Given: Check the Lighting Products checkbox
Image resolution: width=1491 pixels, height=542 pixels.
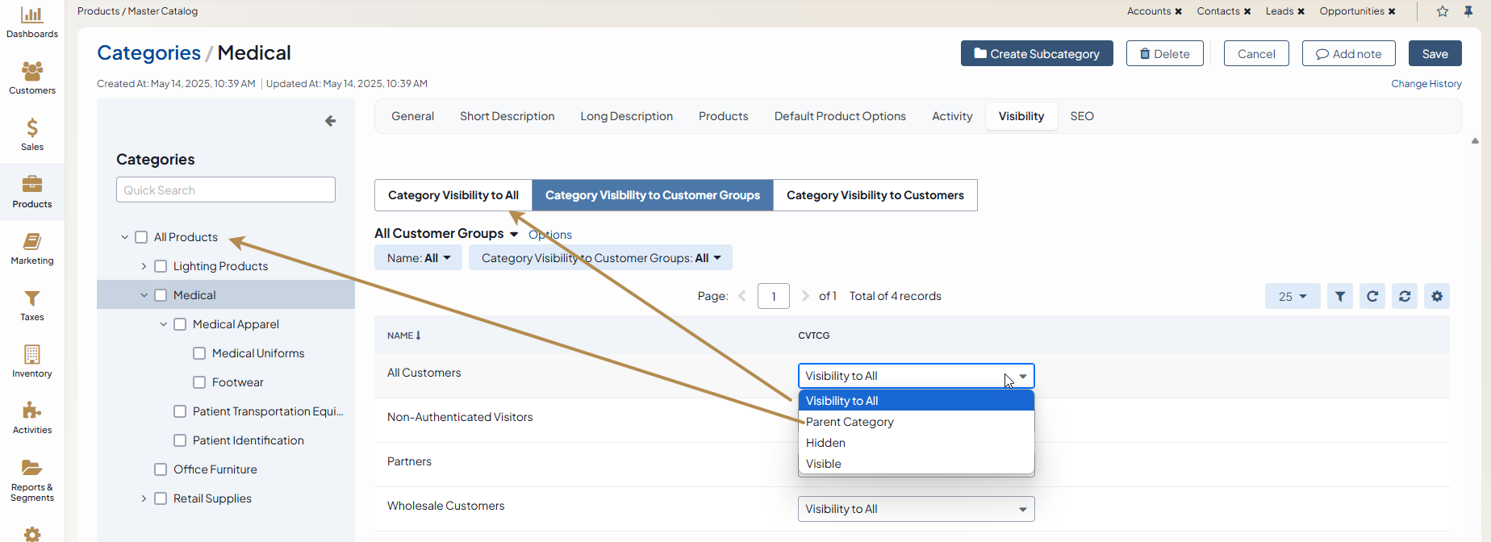Looking at the screenshot, I should point(161,266).
